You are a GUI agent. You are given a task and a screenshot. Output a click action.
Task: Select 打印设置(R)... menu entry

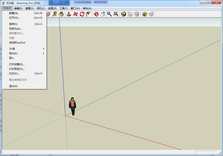pos(17,64)
